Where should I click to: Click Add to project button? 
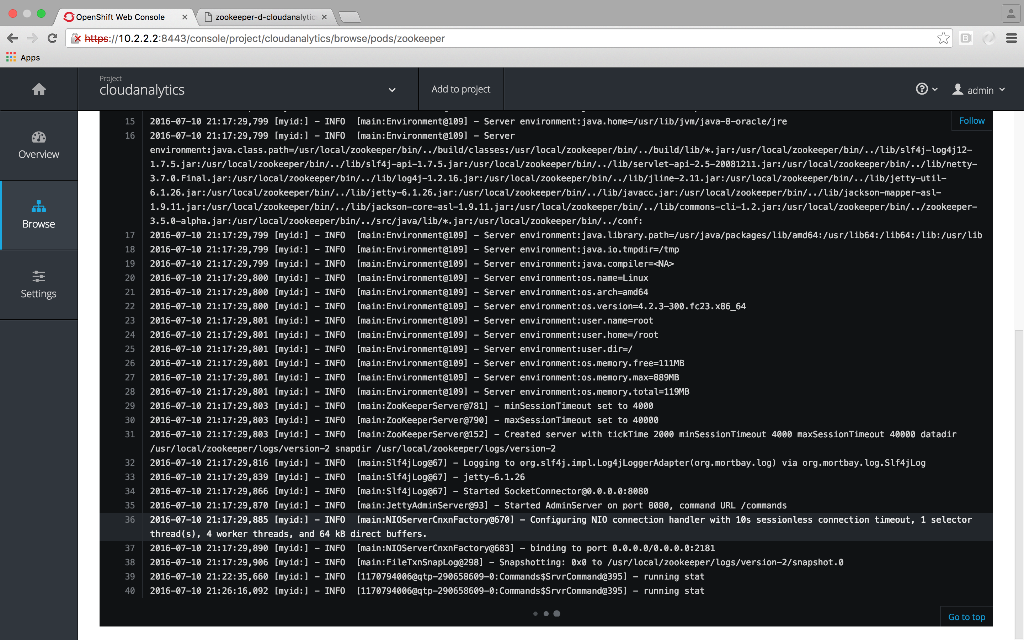click(x=461, y=89)
